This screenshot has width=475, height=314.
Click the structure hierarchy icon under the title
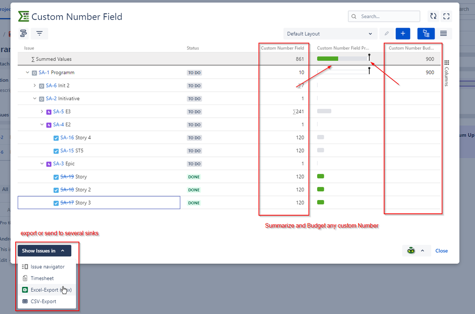coord(23,33)
